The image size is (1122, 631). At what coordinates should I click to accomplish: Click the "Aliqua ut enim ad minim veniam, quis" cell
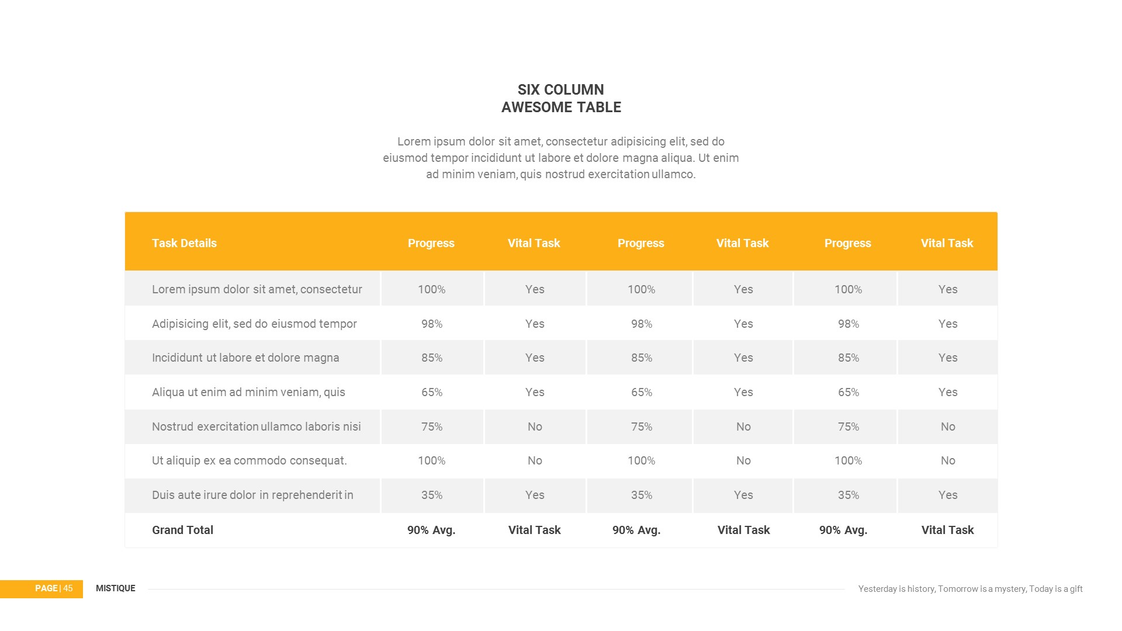[248, 392]
